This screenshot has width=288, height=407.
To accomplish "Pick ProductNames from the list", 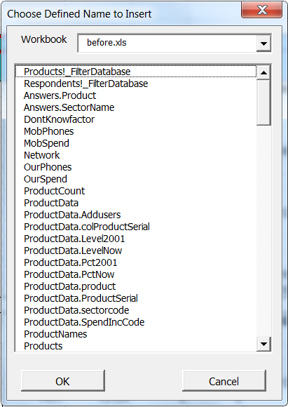I will point(136,334).
